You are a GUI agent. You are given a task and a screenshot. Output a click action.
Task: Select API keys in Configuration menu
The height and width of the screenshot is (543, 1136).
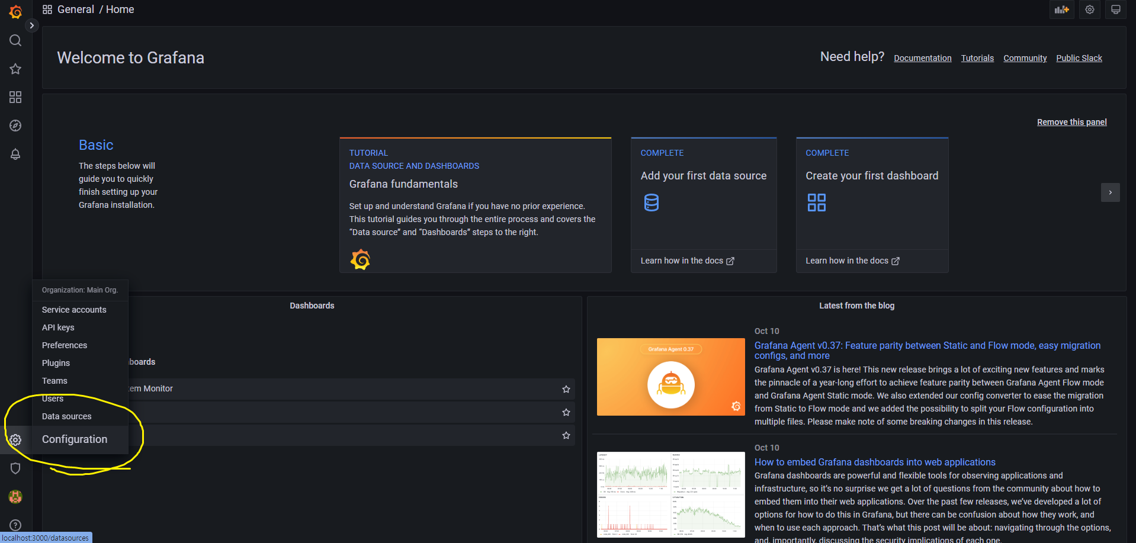58,327
